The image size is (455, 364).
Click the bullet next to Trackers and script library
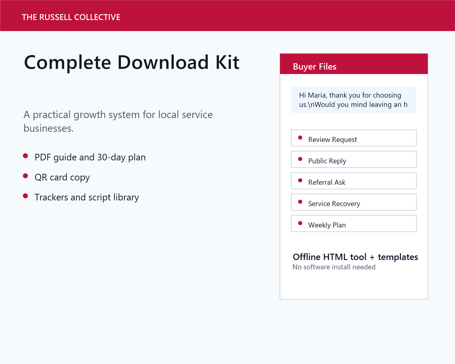25,196
